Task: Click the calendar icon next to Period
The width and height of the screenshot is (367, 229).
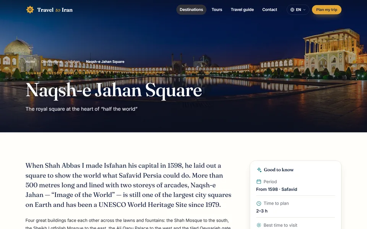Action: (259, 182)
